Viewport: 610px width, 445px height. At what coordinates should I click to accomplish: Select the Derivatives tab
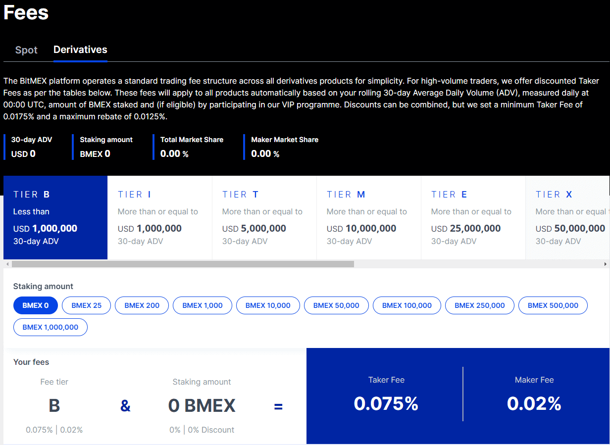pyautogui.click(x=80, y=49)
